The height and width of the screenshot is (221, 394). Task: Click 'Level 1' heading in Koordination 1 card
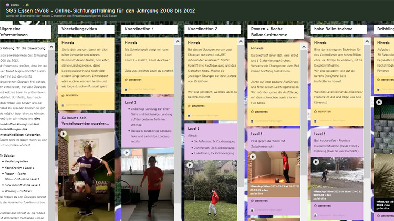click(x=130, y=102)
